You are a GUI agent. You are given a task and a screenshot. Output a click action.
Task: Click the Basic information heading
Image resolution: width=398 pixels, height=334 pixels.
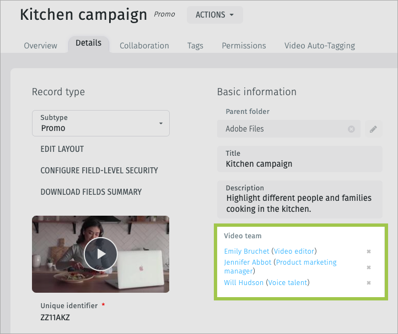(257, 92)
